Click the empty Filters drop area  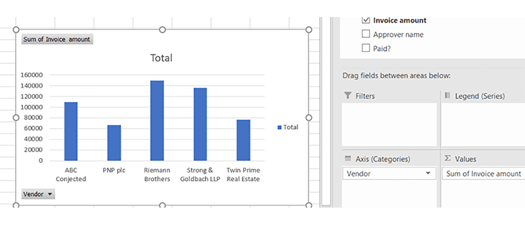[389, 125]
